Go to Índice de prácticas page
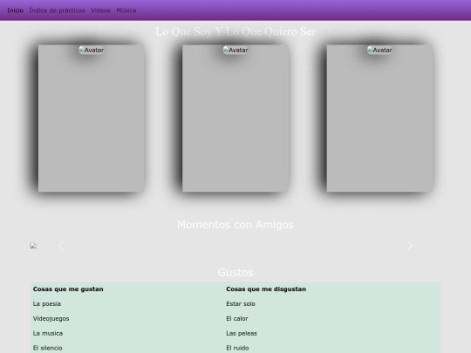The height and width of the screenshot is (353, 471). [x=57, y=10]
